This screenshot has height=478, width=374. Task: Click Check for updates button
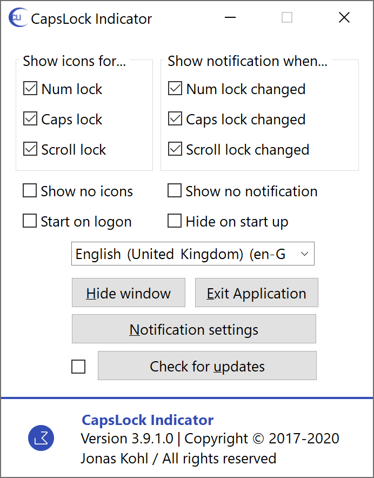(207, 366)
